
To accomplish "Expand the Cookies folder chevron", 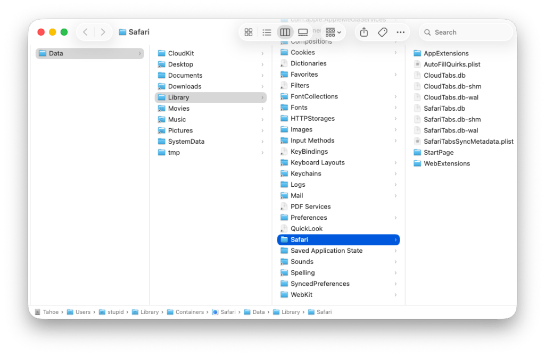I will coord(395,53).
